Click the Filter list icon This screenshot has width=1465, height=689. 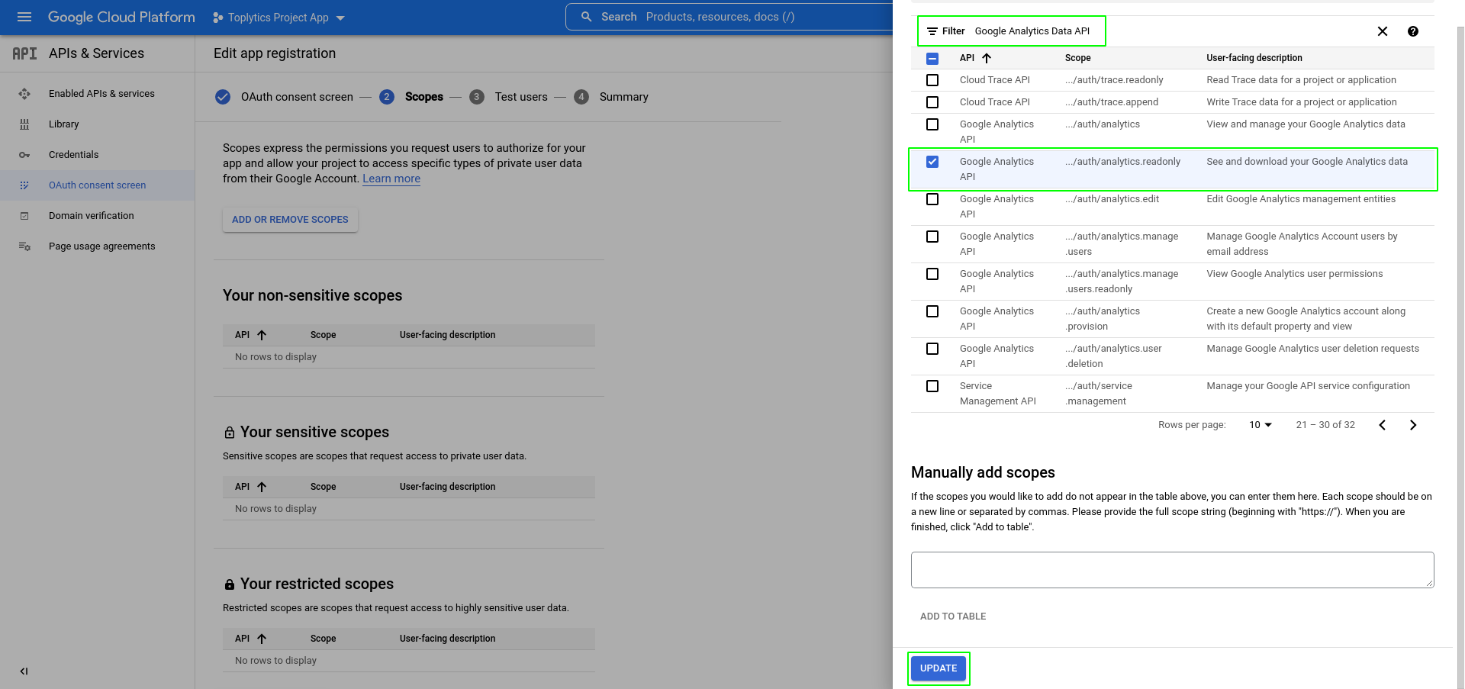(932, 31)
